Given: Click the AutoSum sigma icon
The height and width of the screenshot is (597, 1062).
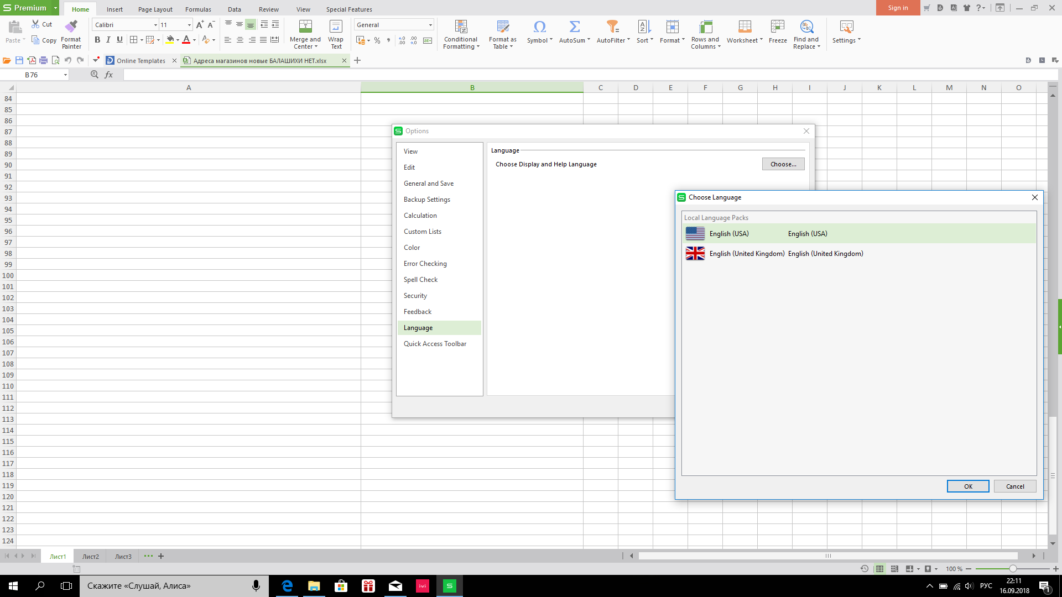Looking at the screenshot, I should pyautogui.click(x=574, y=27).
